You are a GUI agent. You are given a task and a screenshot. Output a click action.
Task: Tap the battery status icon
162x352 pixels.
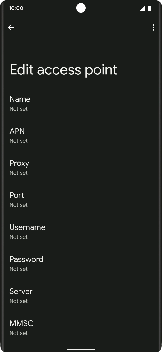[x=149, y=8]
